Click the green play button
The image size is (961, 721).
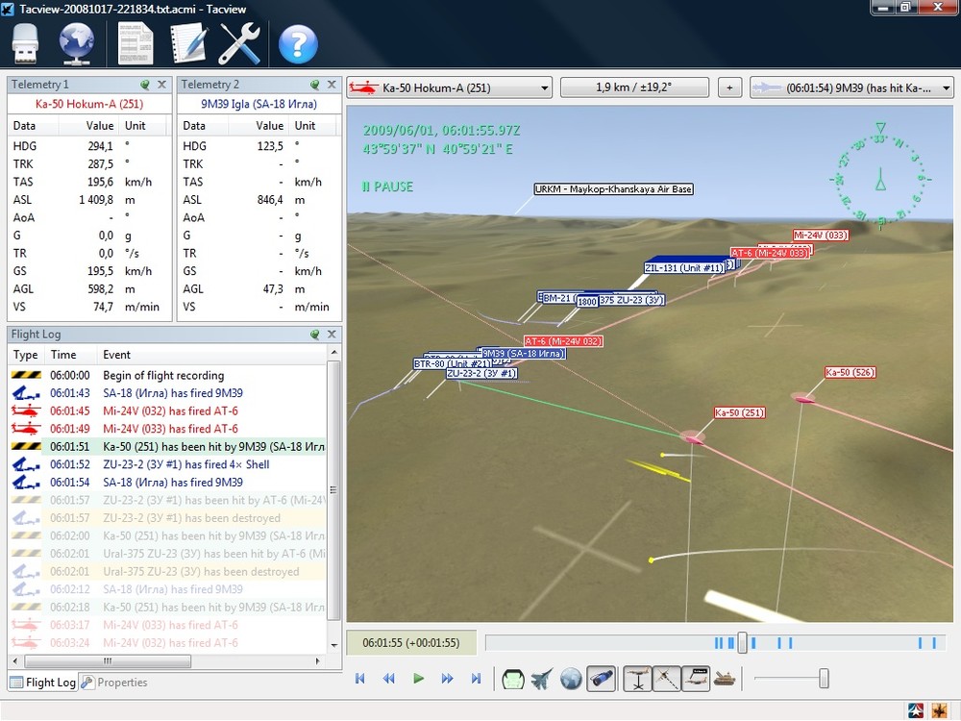click(x=419, y=678)
